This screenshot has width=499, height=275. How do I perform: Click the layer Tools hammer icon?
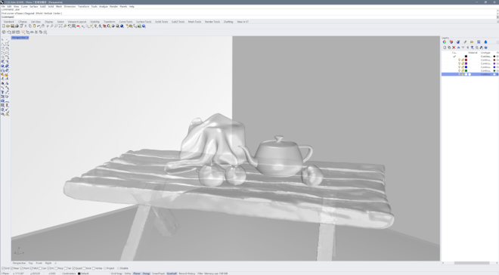click(x=482, y=48)
